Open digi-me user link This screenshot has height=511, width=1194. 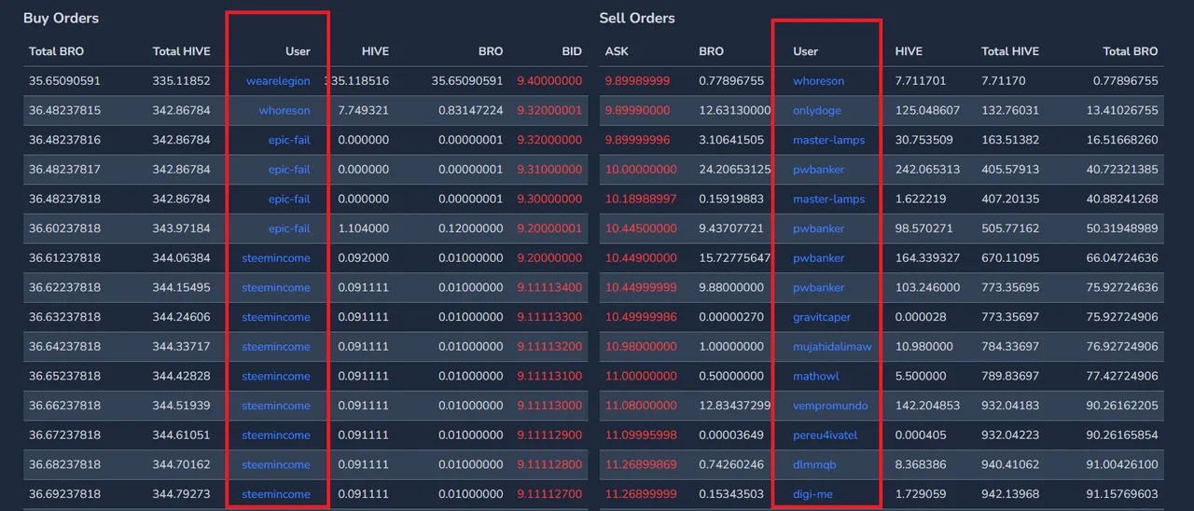(812, 494)
